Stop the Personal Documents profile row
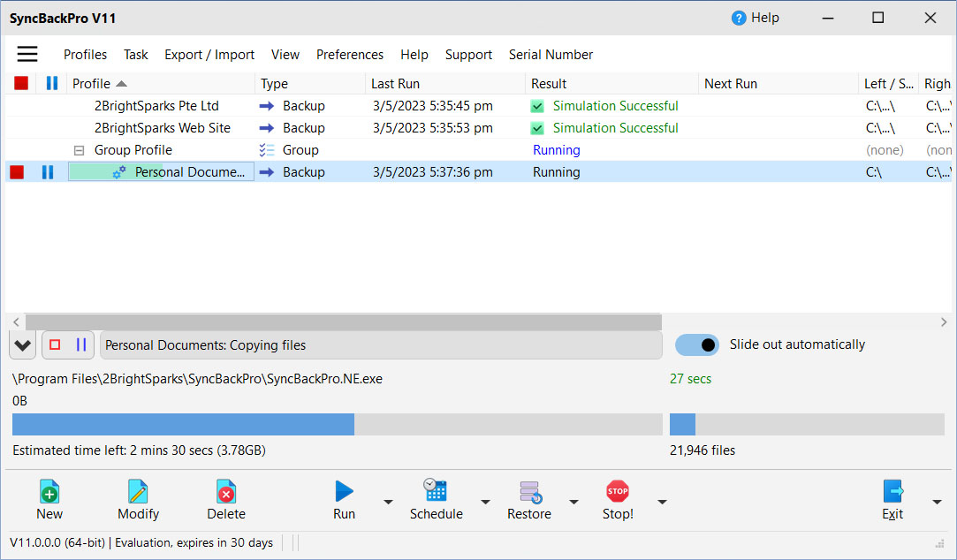Screen dimensions: 957x560 click(x=17, y=172)
